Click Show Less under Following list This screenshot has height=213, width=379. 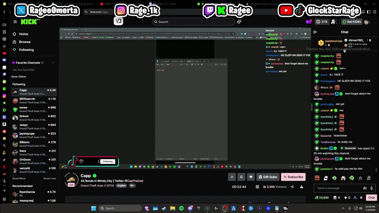(49, 178)
